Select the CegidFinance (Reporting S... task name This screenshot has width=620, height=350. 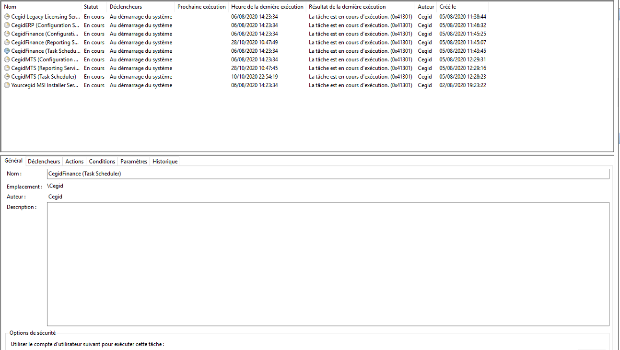pos(45,43)
